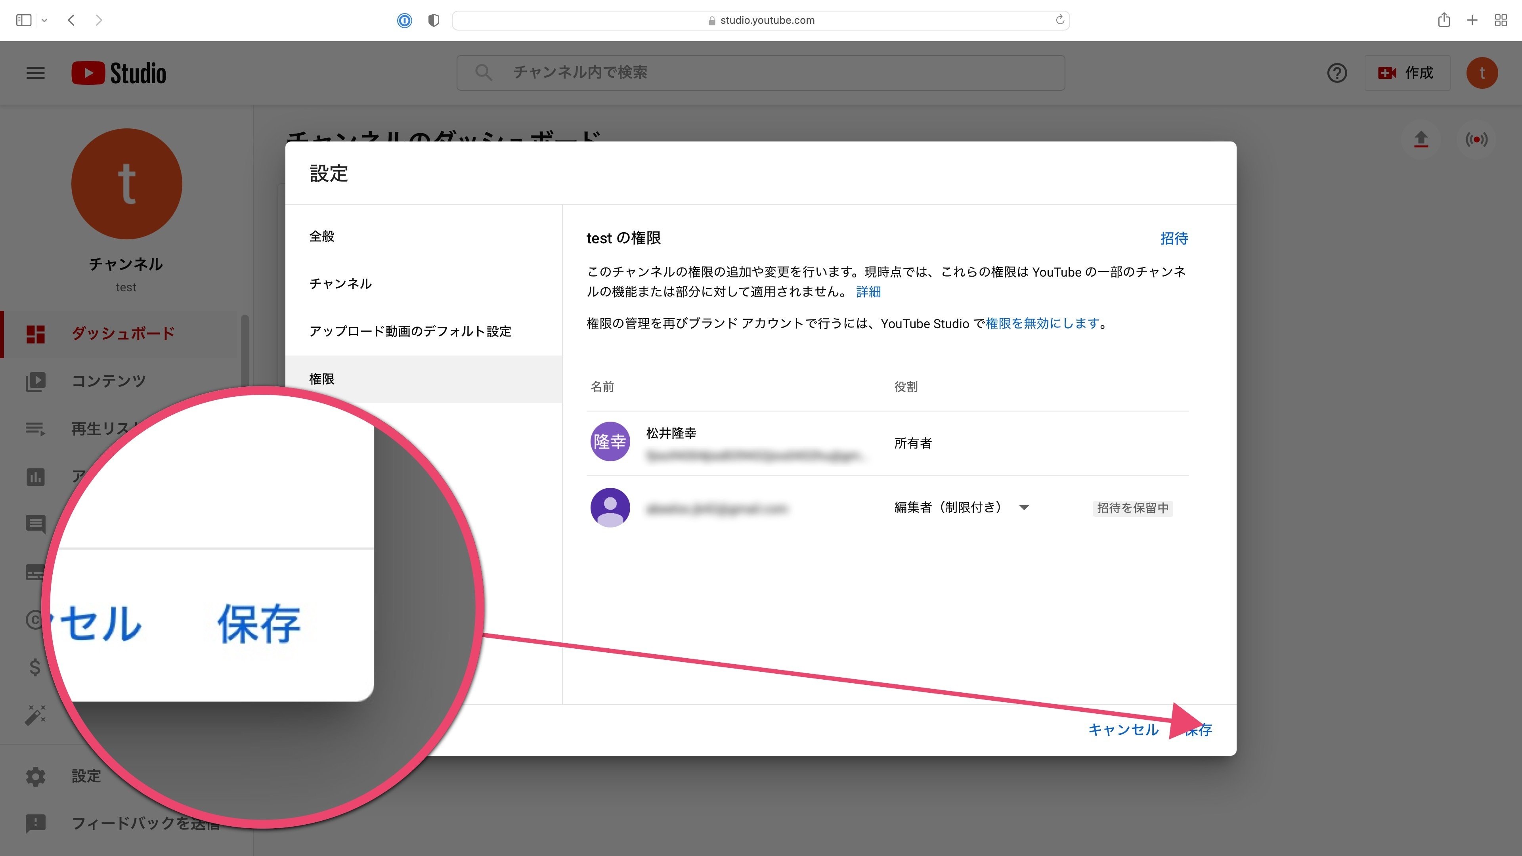This screenshot has width=1522, height=856.
Task: Click the Safari share icon
Action: (x=1444, y=20)
